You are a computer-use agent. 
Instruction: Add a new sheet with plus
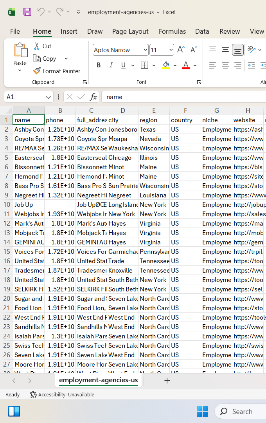(x=167, y=381)
